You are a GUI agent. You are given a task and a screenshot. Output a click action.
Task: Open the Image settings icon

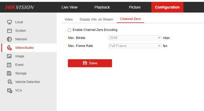9,56
